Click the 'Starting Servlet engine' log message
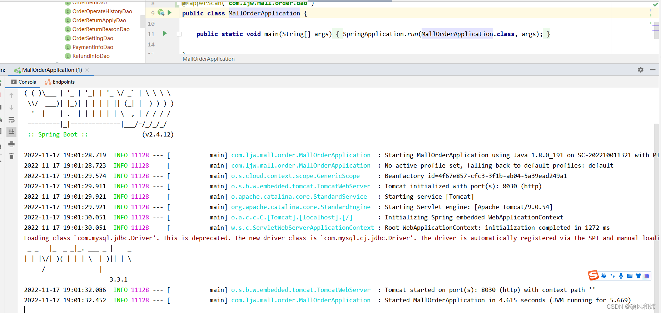Screen dimensions: 661x313 469,207
